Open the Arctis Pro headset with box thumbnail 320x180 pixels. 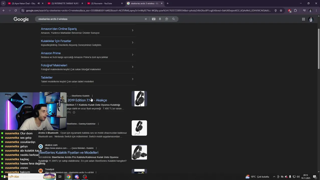tap(139, 152)
